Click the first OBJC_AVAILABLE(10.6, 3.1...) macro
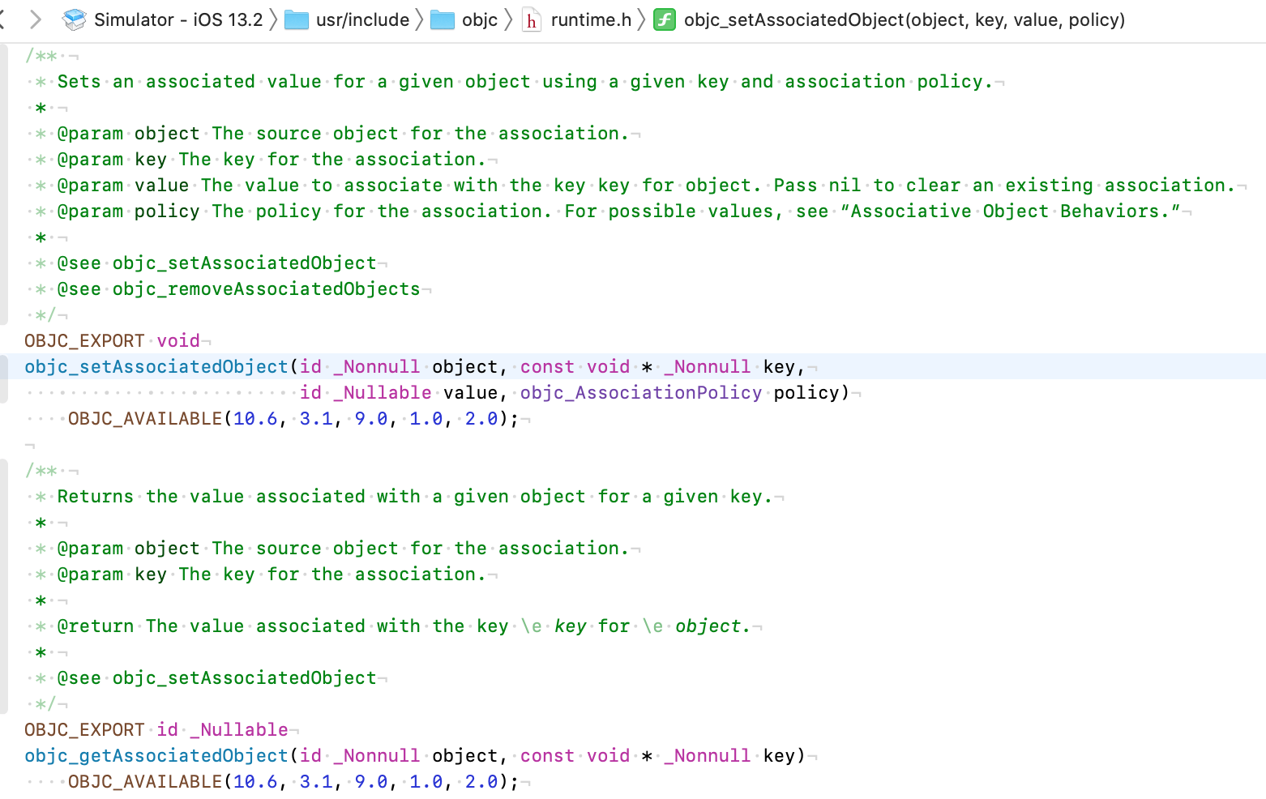The image size is (1266, 799). (x=293, y=419)
